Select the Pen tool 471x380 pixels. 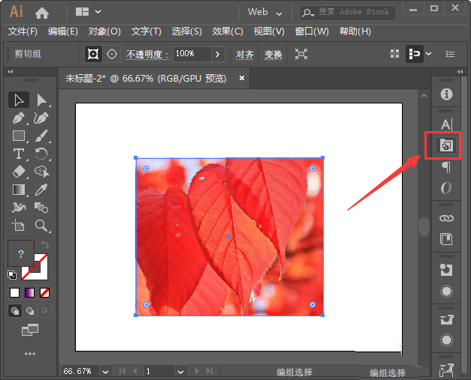click(20, 118)
